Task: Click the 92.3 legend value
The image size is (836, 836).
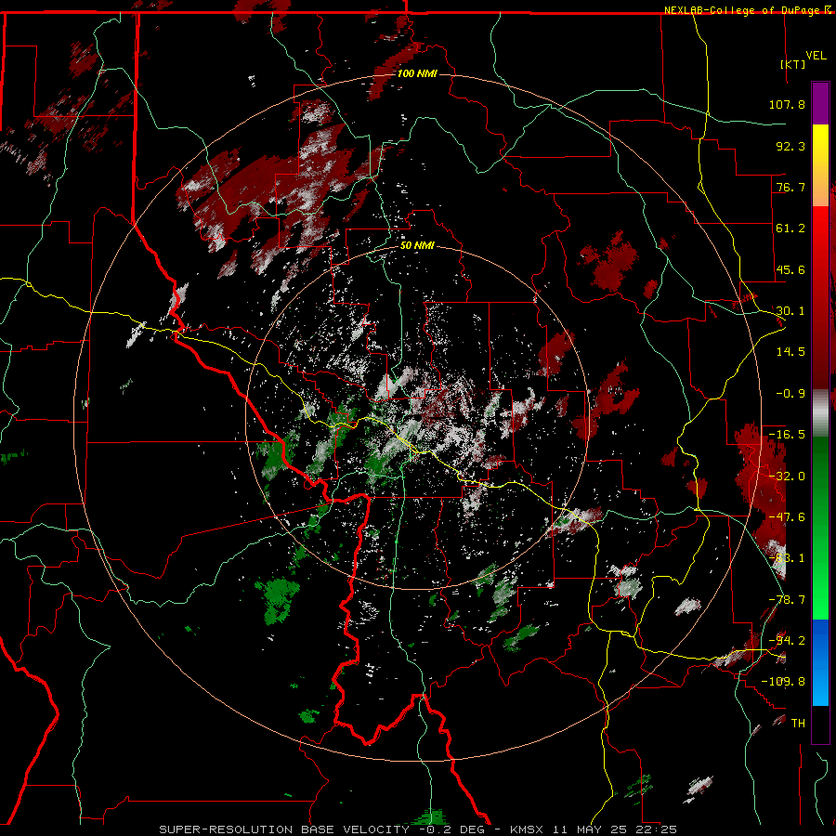Action: coord(790,146)
